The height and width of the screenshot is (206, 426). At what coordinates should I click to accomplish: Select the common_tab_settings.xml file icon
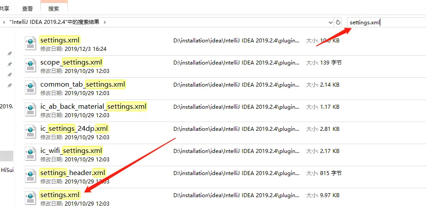point(31,87)
